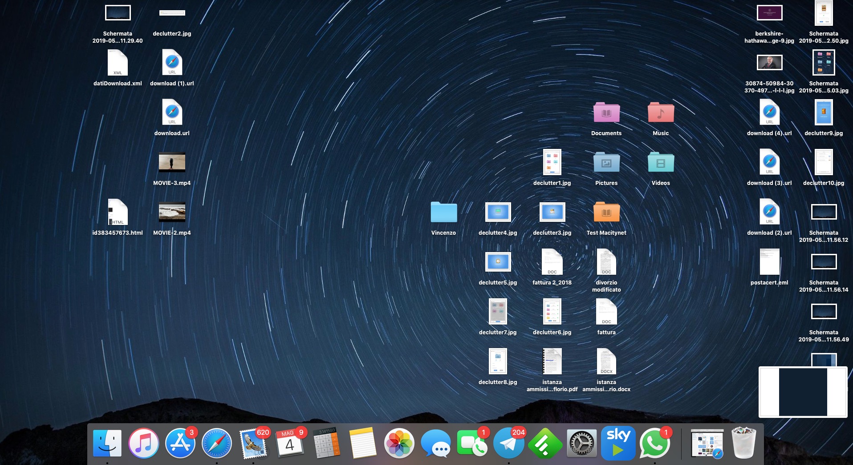Viewport: 853px width, 465px height.
Task: Select the Documents folder
Action: pos(606,113)
